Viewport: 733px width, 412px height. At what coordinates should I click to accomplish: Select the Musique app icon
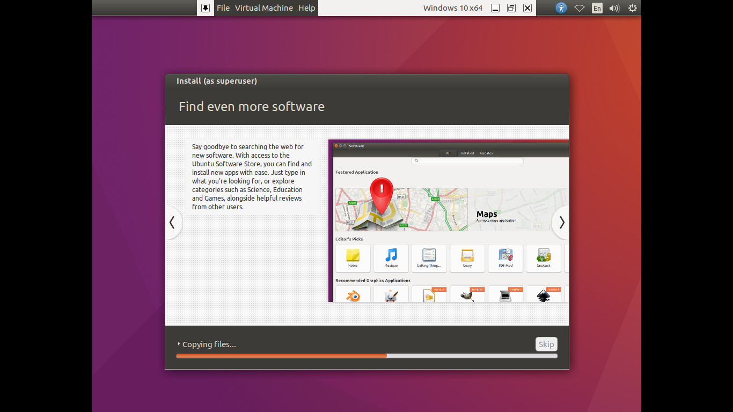(x=391, y=257)
